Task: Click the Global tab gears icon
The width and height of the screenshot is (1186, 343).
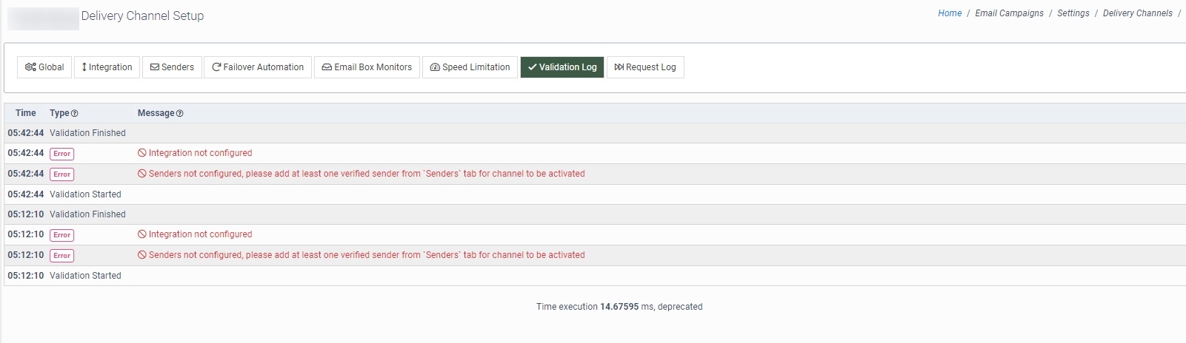Action: (x=30, y=67)
